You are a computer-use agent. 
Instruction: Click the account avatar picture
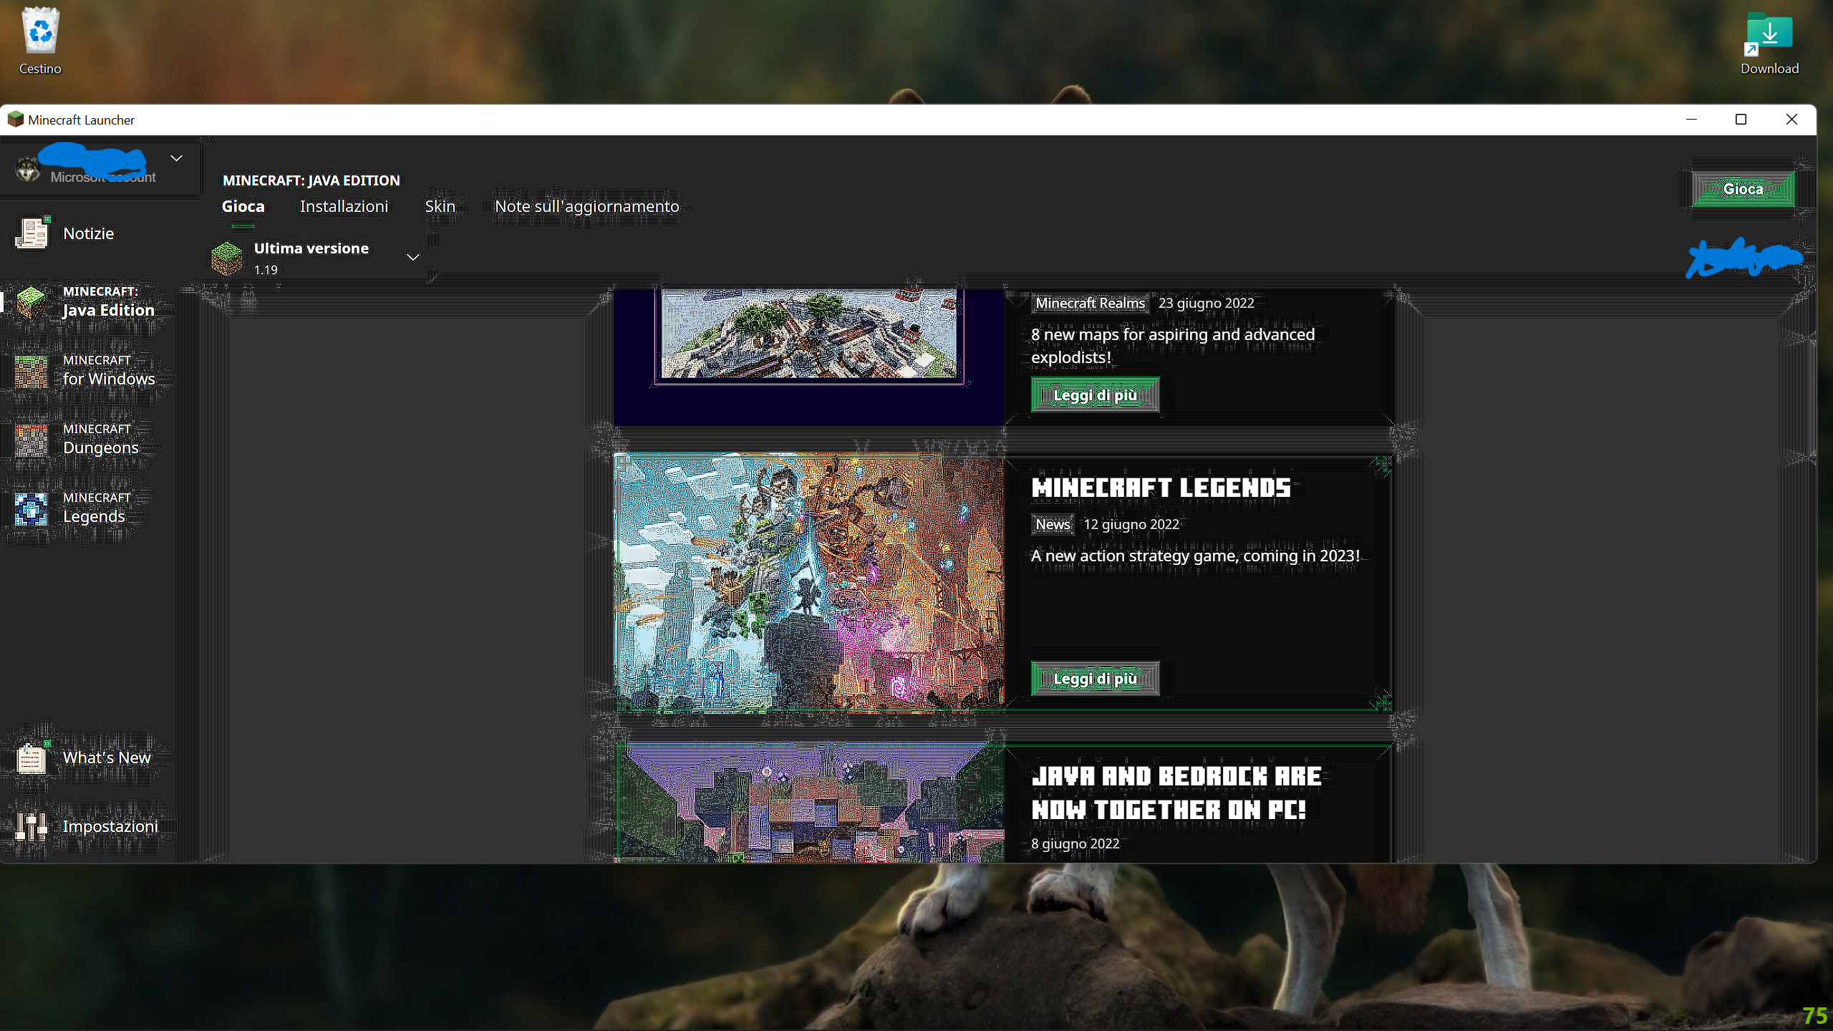28,169
